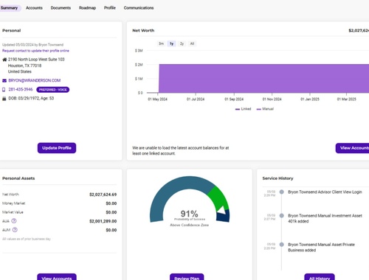Click the AUA value $2,001,289.00

(x=103, y=221)
